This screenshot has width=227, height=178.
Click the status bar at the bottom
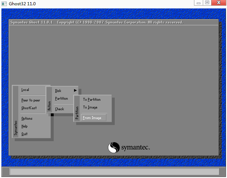tap(114, 172)
